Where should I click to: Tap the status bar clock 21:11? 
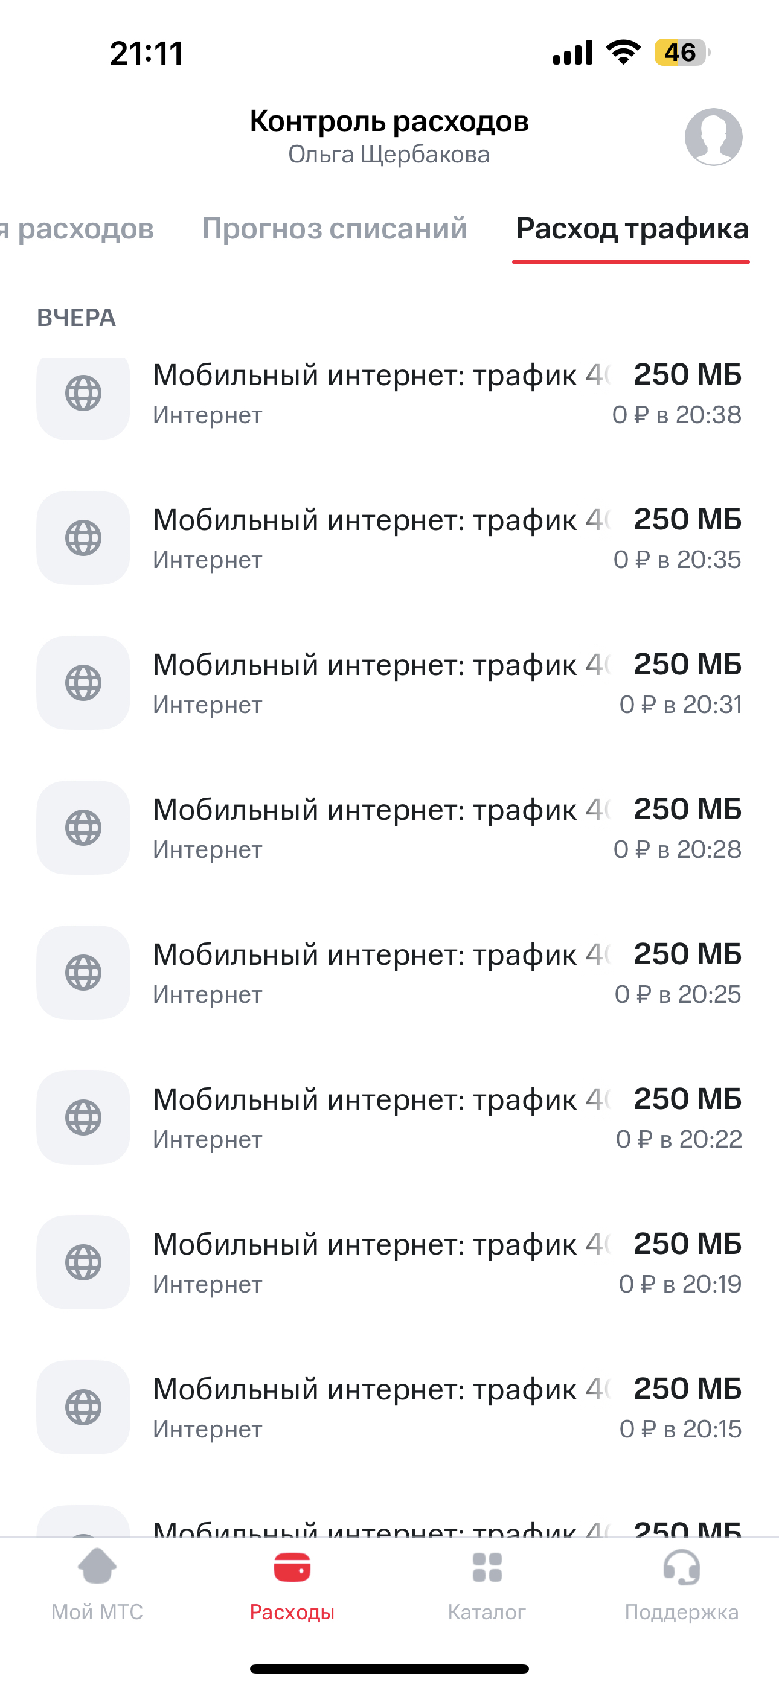pos(147,53)
